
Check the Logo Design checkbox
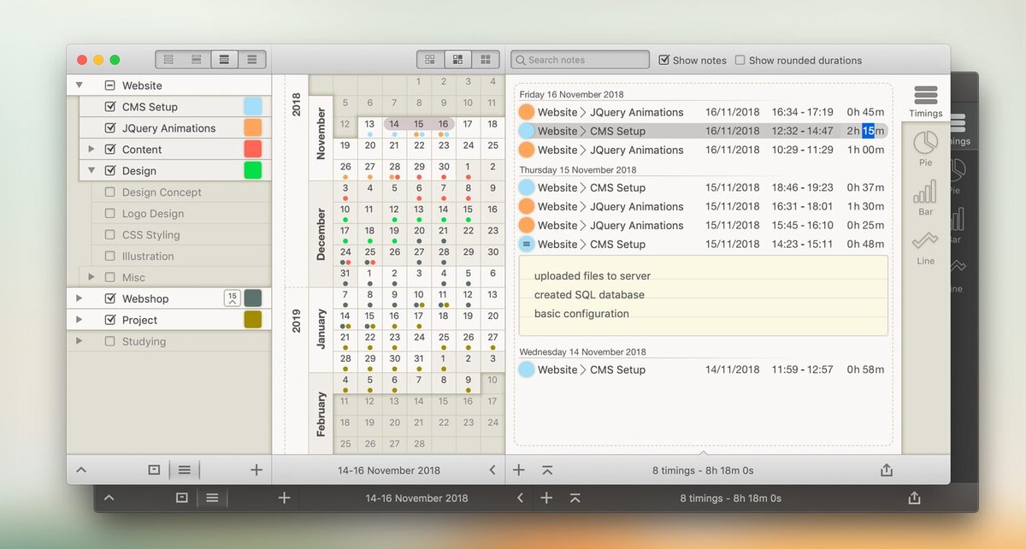pos(109,214)
